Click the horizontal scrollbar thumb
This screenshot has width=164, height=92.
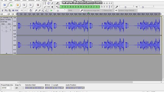76,82
